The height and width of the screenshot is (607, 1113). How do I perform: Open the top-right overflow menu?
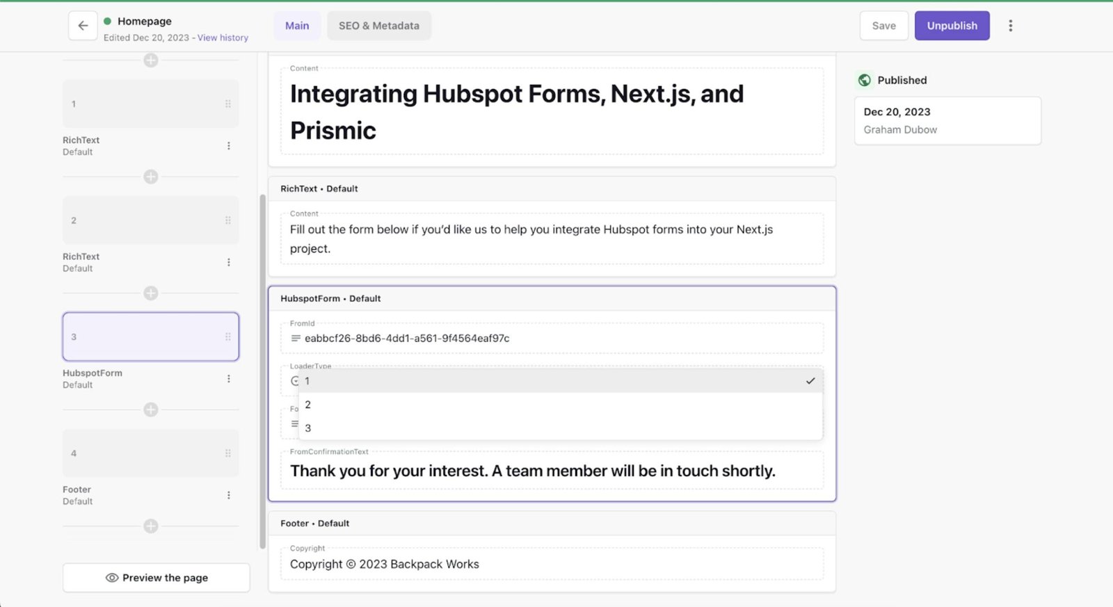1010,25
